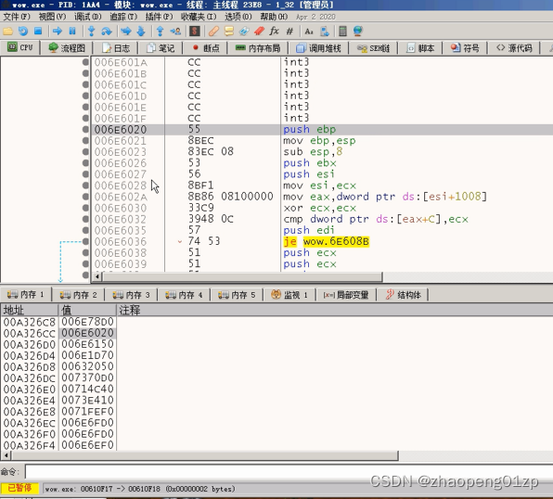Open the Bookmarks red icon
This screenshot has height=499, width=553.
tap(259, 31)
